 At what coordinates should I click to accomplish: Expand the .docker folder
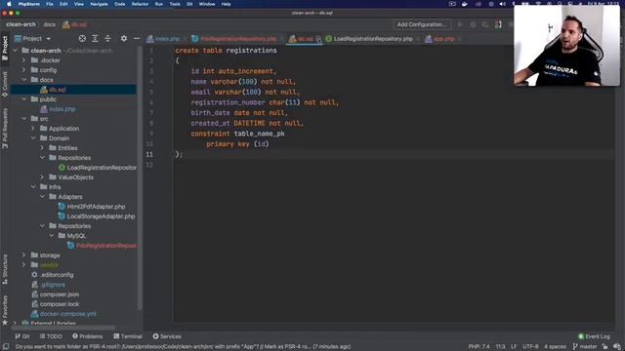[x=23, y=60]
